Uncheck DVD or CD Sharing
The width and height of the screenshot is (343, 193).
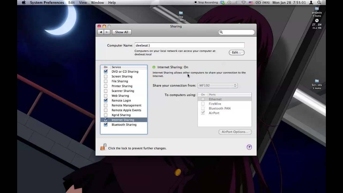(x=106, y=72)
